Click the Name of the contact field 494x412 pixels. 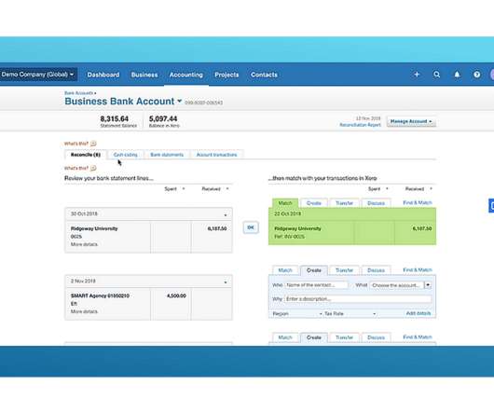316,285
